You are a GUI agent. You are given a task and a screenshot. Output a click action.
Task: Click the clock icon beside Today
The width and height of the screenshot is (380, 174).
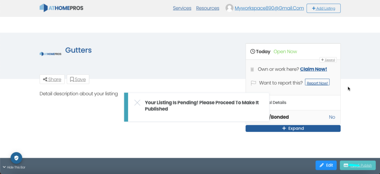point(253,51)
